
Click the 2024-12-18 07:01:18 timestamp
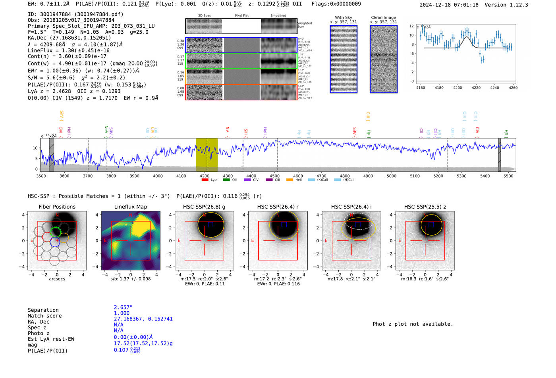pyautogui.click(x=449, y=5)
